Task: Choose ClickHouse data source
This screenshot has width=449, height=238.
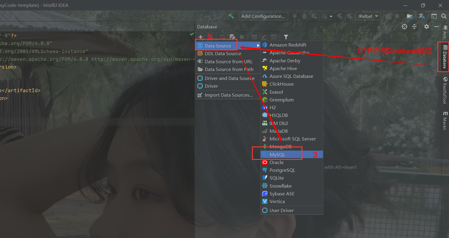Action: pyautogui.click(x=292, y=84)
